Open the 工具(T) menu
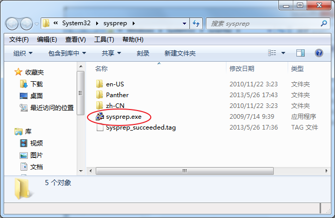335x218 pixels. coord(104,40)
